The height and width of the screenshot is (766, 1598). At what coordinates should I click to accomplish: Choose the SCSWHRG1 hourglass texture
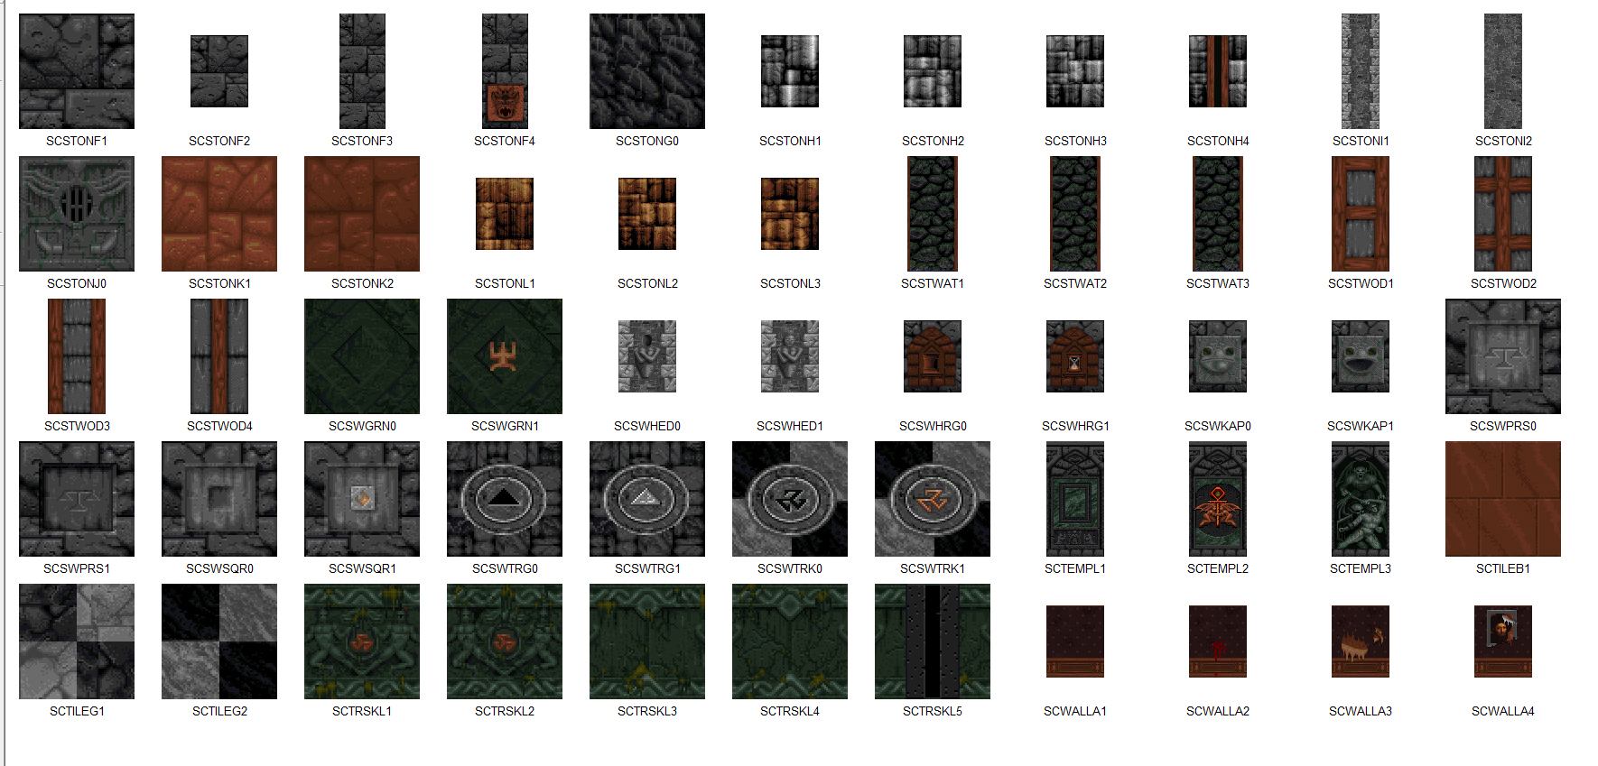pyautogui.click(x=1075, y=356)
